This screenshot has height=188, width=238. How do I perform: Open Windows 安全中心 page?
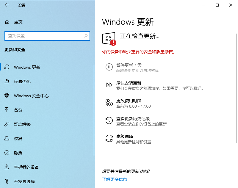pyautogui.click(x=47, y=95)
